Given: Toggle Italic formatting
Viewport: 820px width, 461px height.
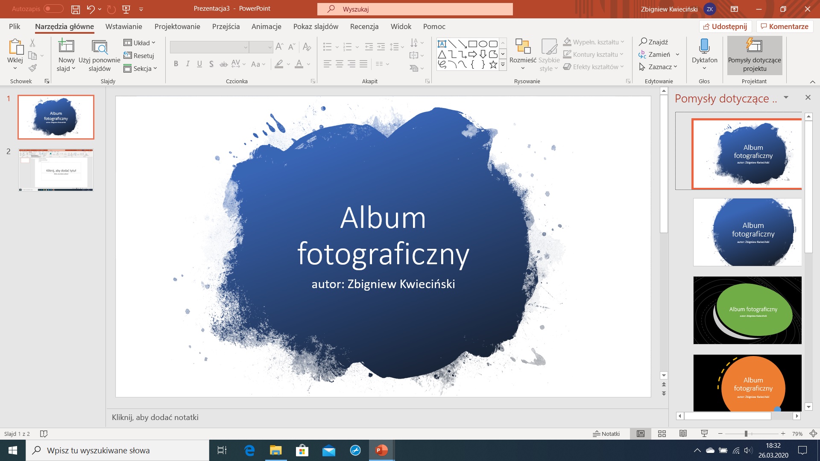Looking at the screenshot, I should pyautogui.click(x=188, y=64).
